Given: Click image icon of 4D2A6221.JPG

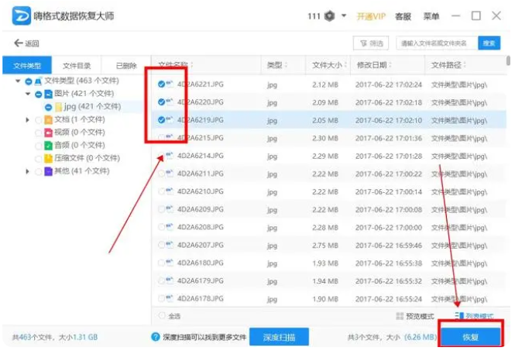Looking at the screenshot, I should (170, 84).
